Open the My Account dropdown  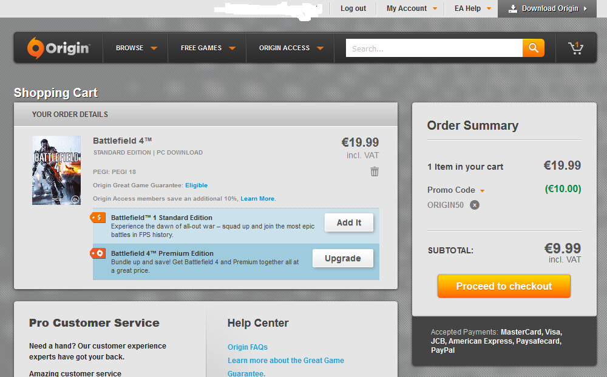point(412,8)
